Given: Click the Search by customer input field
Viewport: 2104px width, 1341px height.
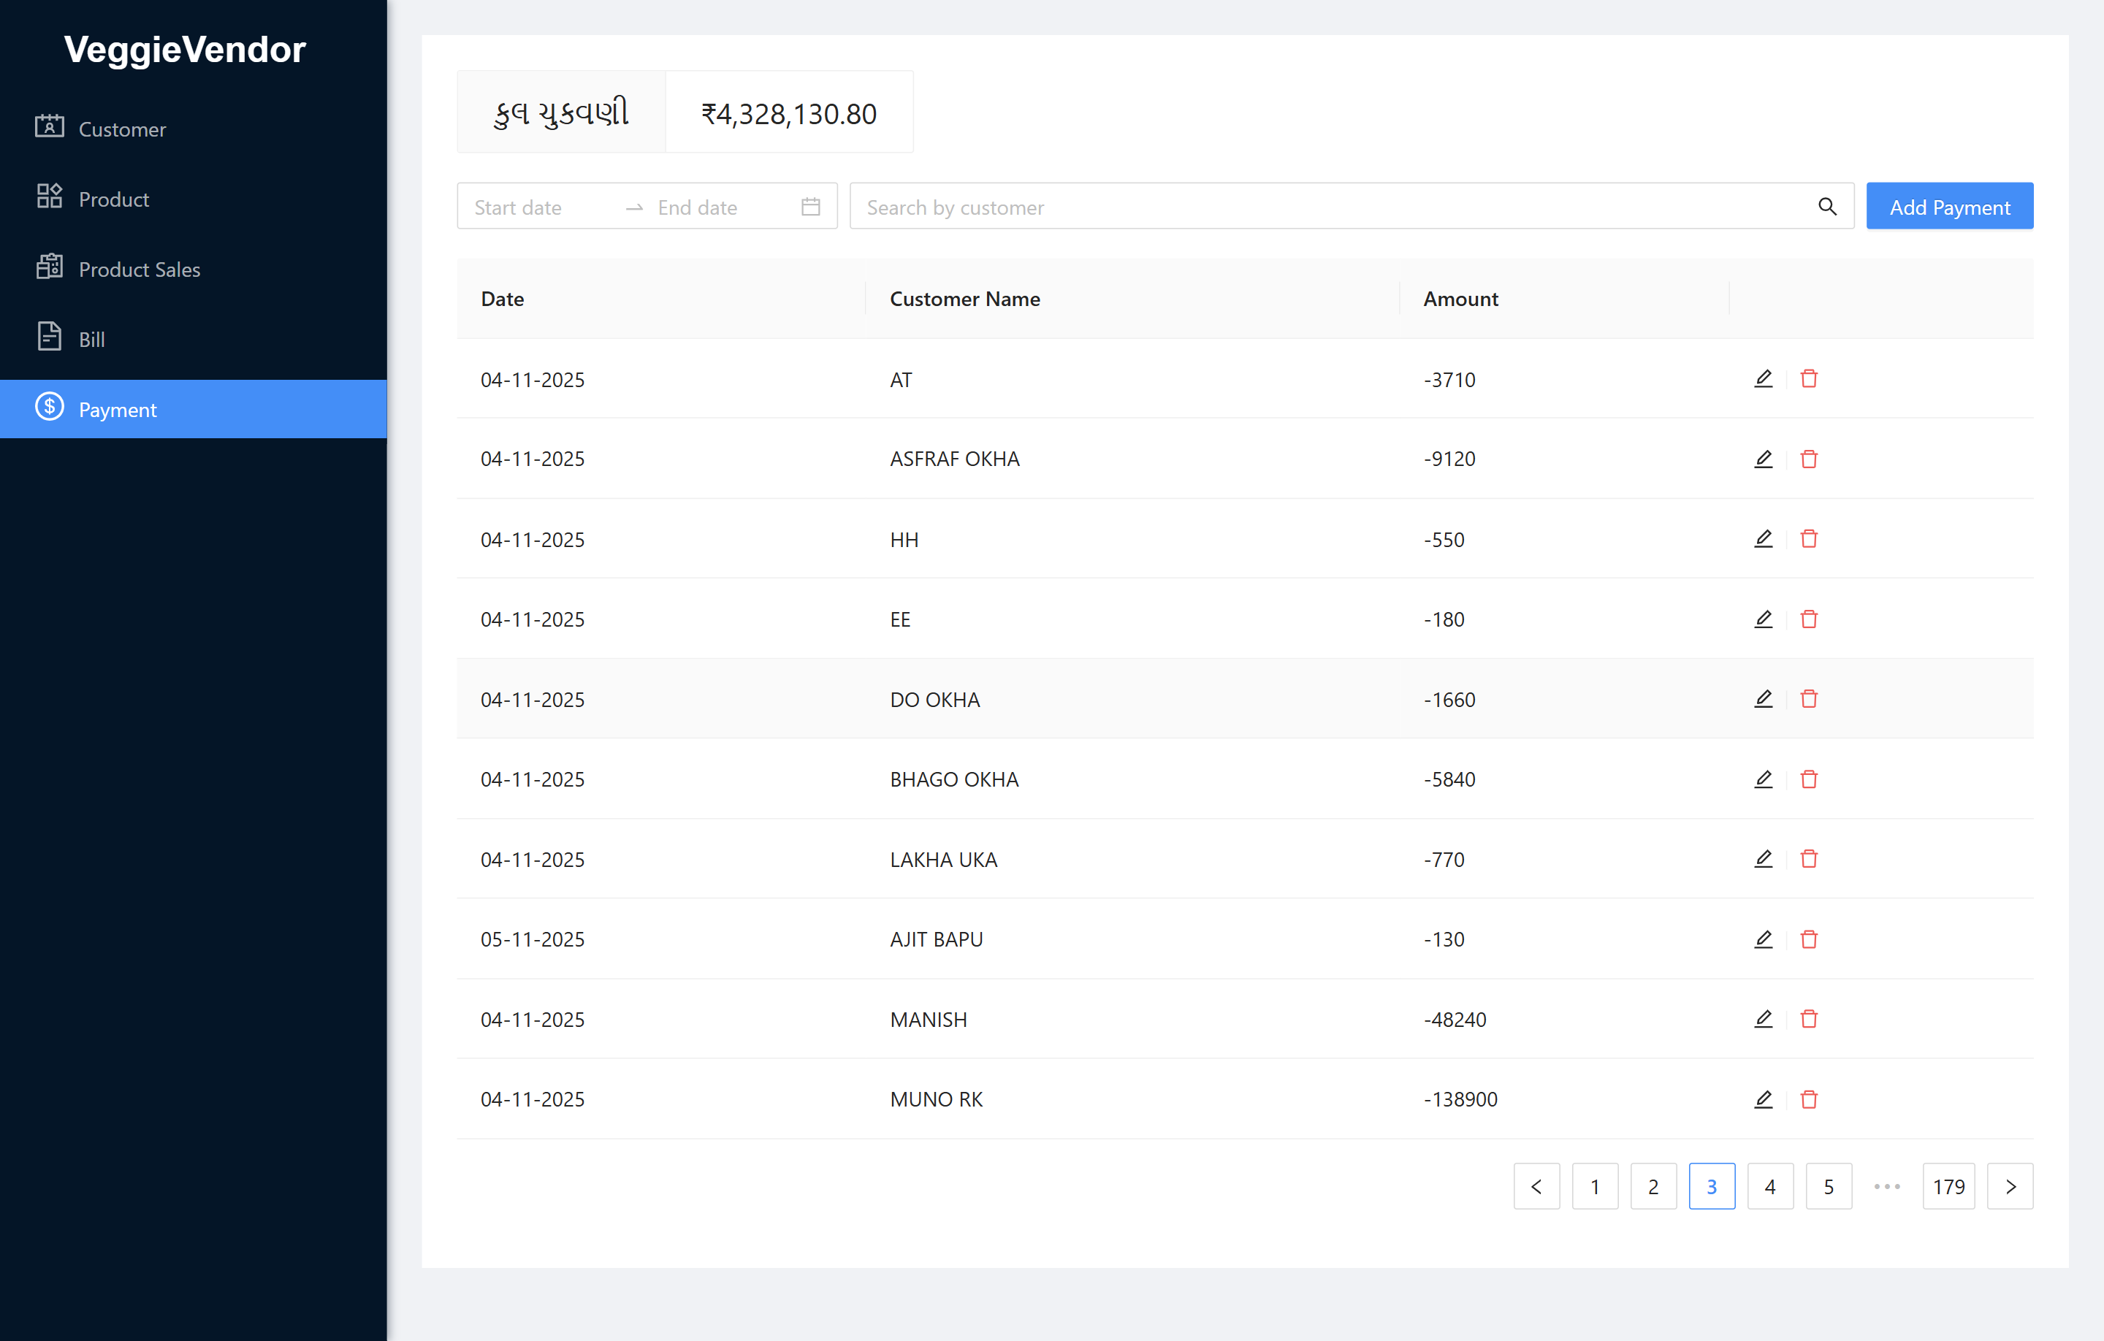Looking at the screenshot, I should pos(1223,207).
